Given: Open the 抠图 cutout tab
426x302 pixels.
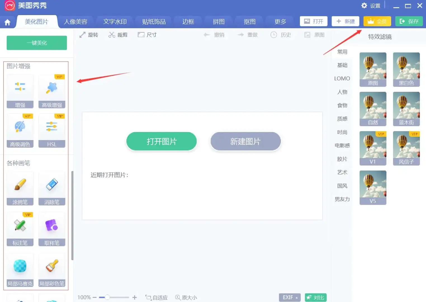Looking at the screenshot, I should (248, 21).
